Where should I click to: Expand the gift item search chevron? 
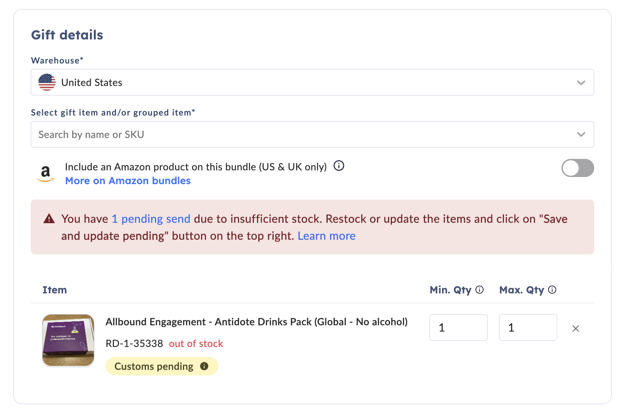(581, 134)
